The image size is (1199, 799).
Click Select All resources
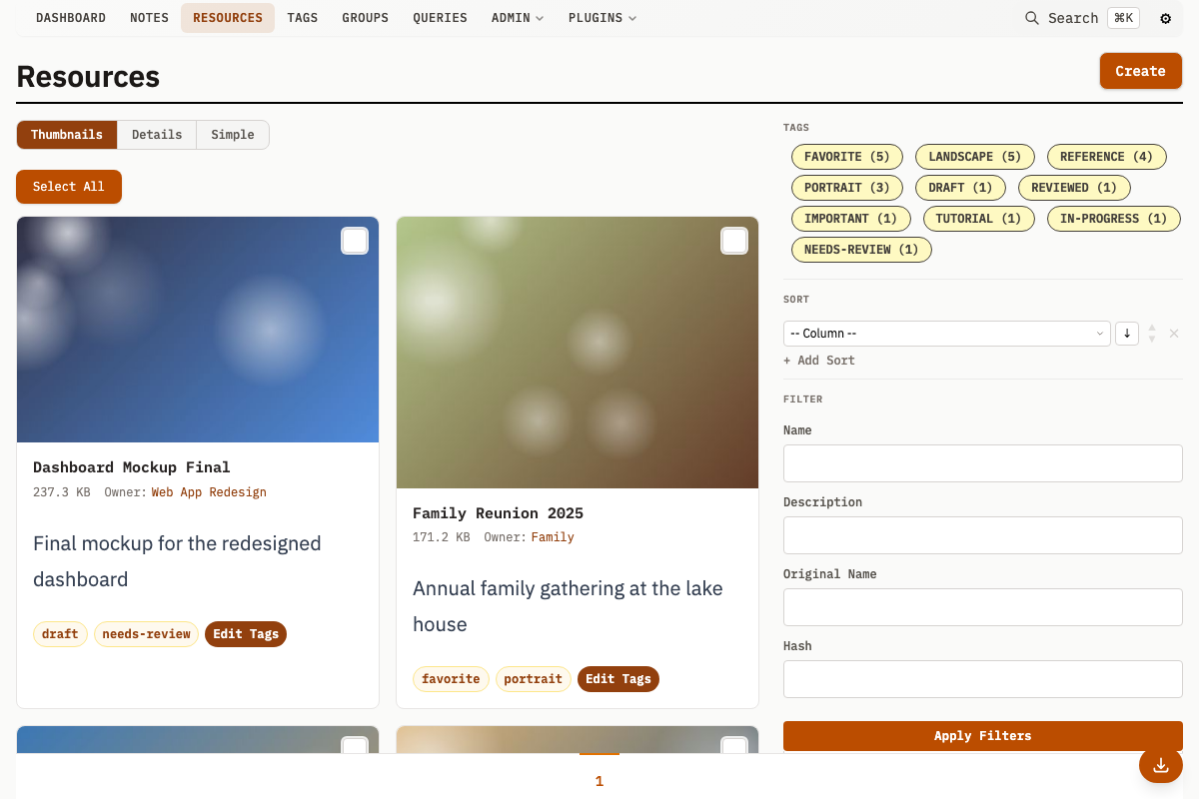[x=68, y=186]
